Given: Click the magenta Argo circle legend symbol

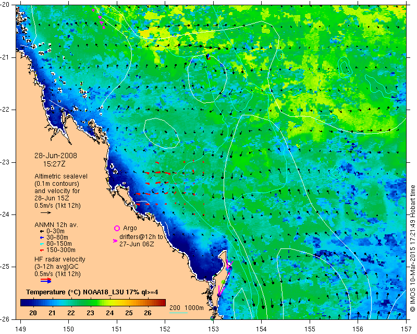Looking at the screenshot, I should click(117, 228).
